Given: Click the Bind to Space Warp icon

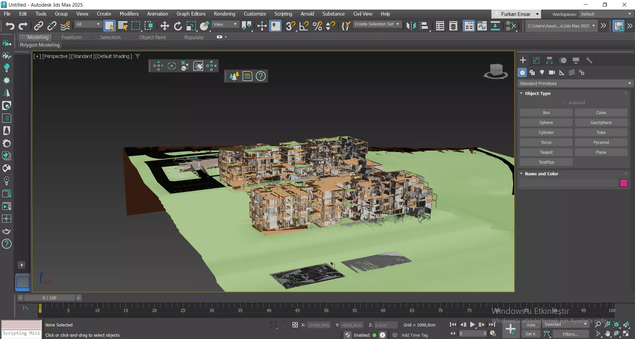Looking at the screenshot, I should pyautogui.click(x=65, y=26).
